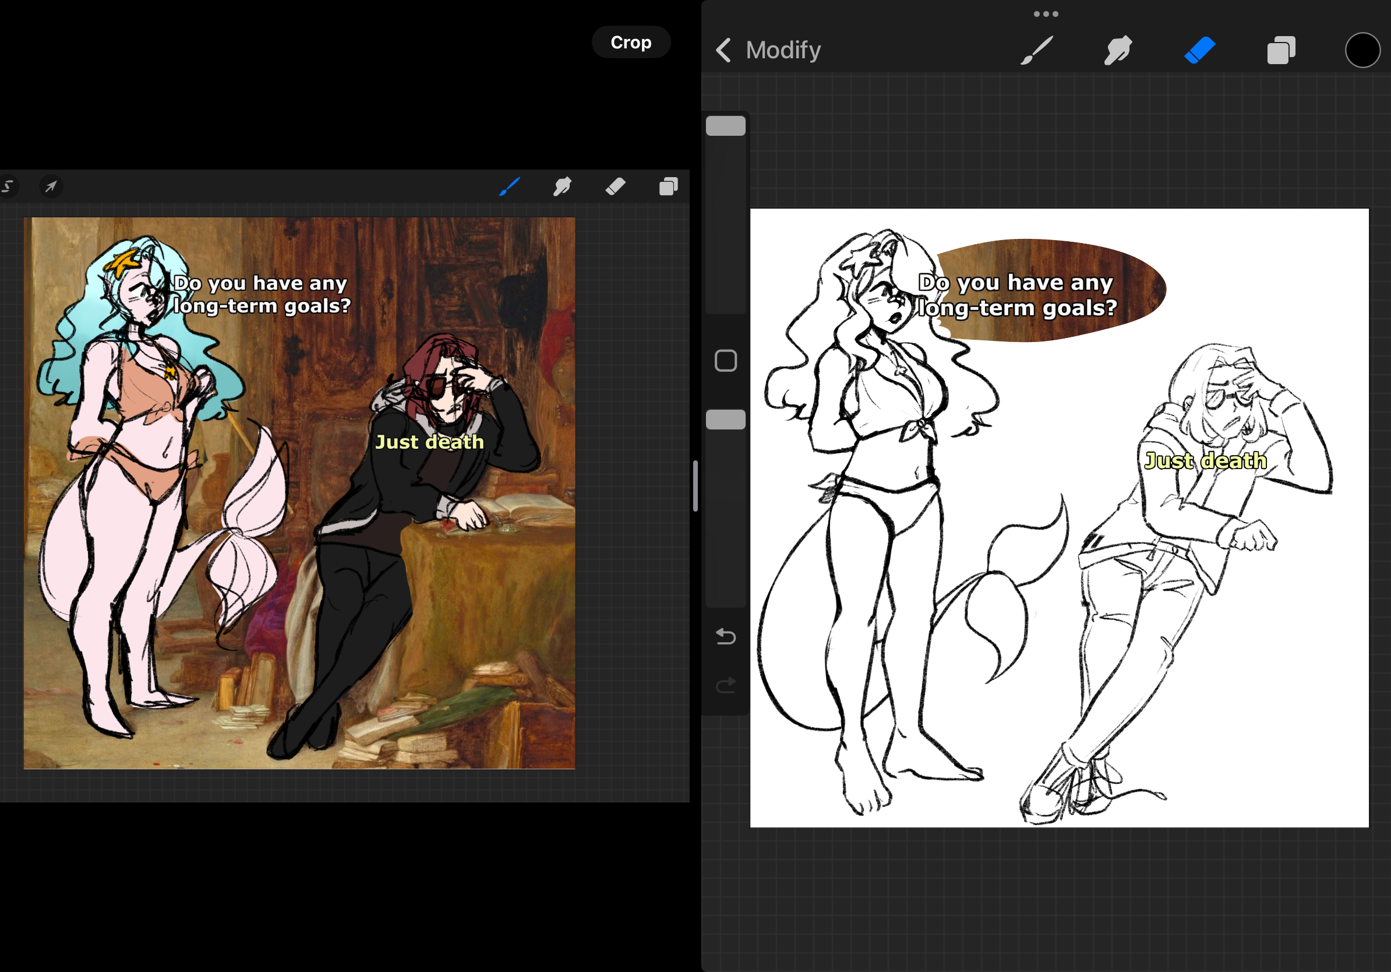Click 'Just death' text in left image
Viewport: 1391px width, 972px height.
pos(429,442)
